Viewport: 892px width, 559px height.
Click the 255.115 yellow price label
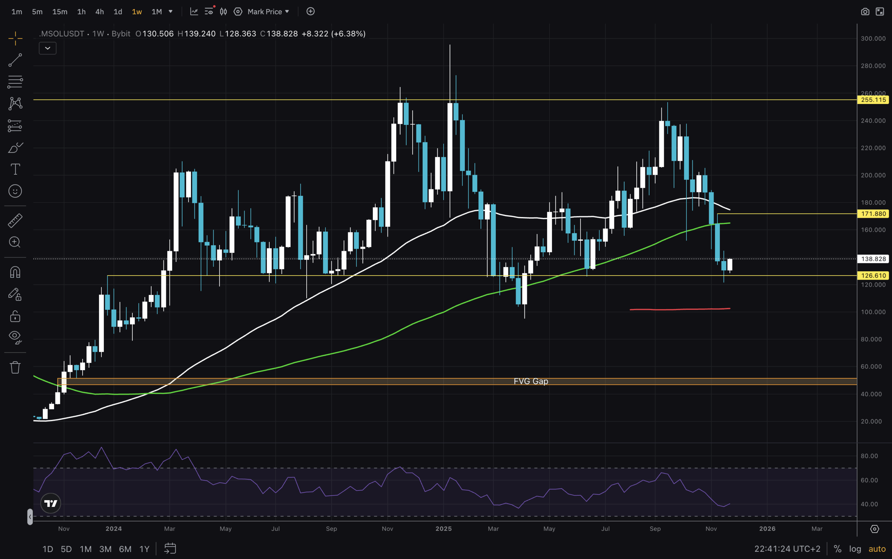click(x=873, y=100)
